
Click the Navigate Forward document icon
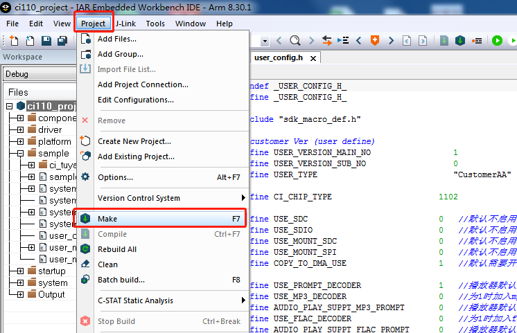click(423, 41)
